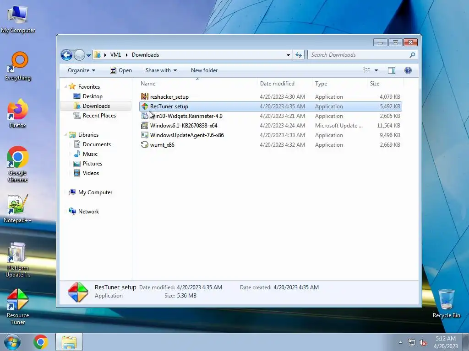
Task: Select Recent Places under Favorites
Action: pos(99,116)
